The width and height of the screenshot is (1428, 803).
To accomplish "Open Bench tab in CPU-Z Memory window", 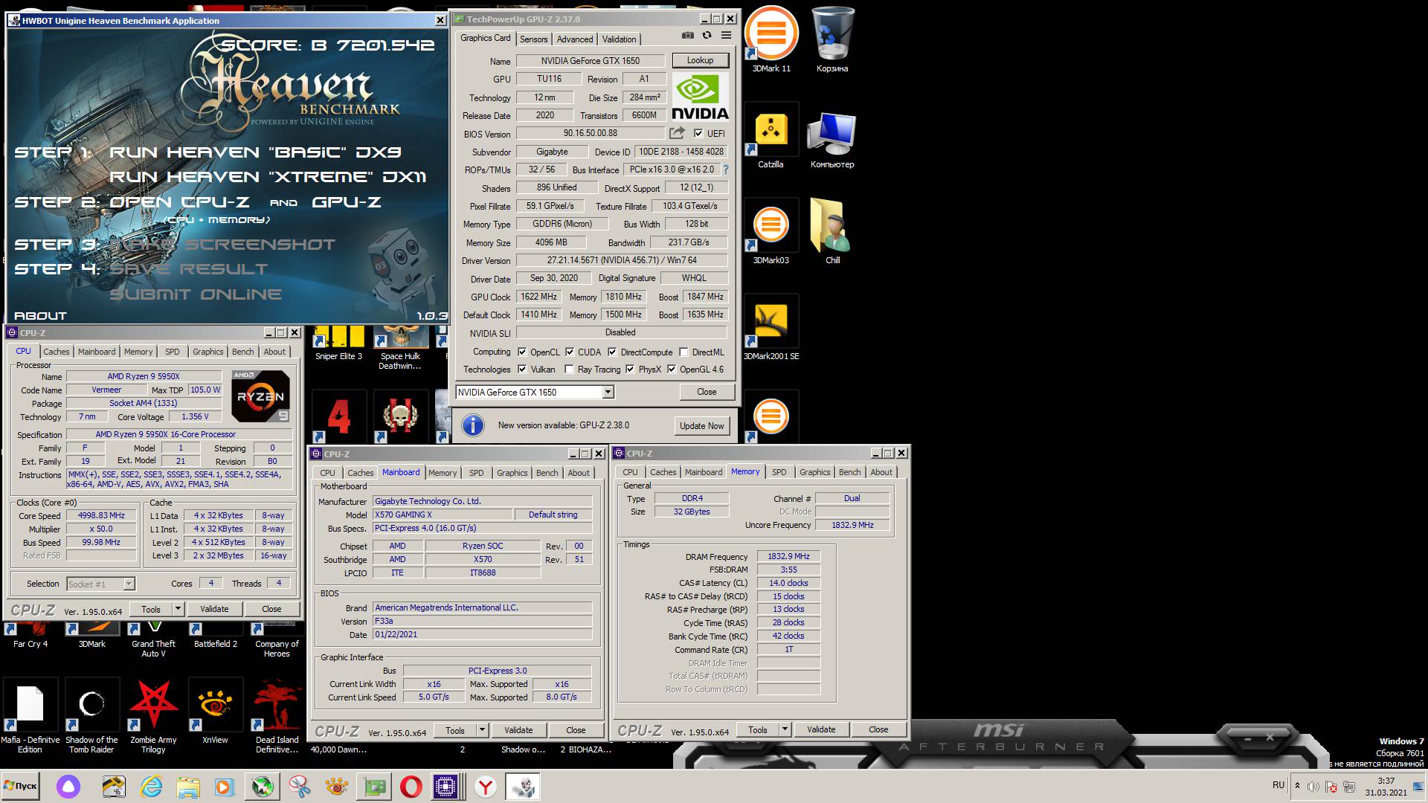I will coord(849,472).
